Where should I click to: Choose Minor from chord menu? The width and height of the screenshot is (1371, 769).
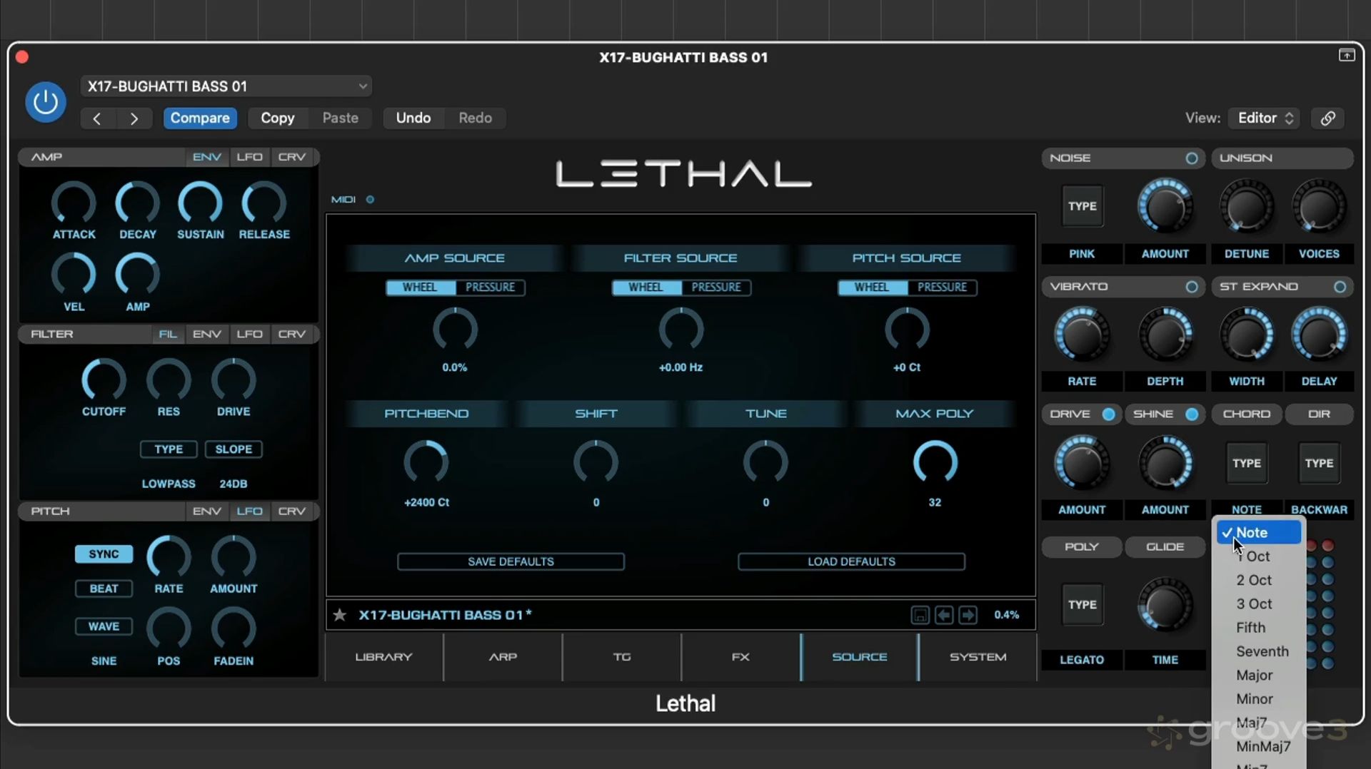(x=1258, y=699)
